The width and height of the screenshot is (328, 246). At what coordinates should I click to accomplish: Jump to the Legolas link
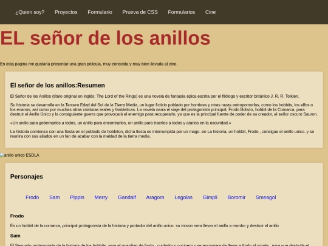pos(183,197)
